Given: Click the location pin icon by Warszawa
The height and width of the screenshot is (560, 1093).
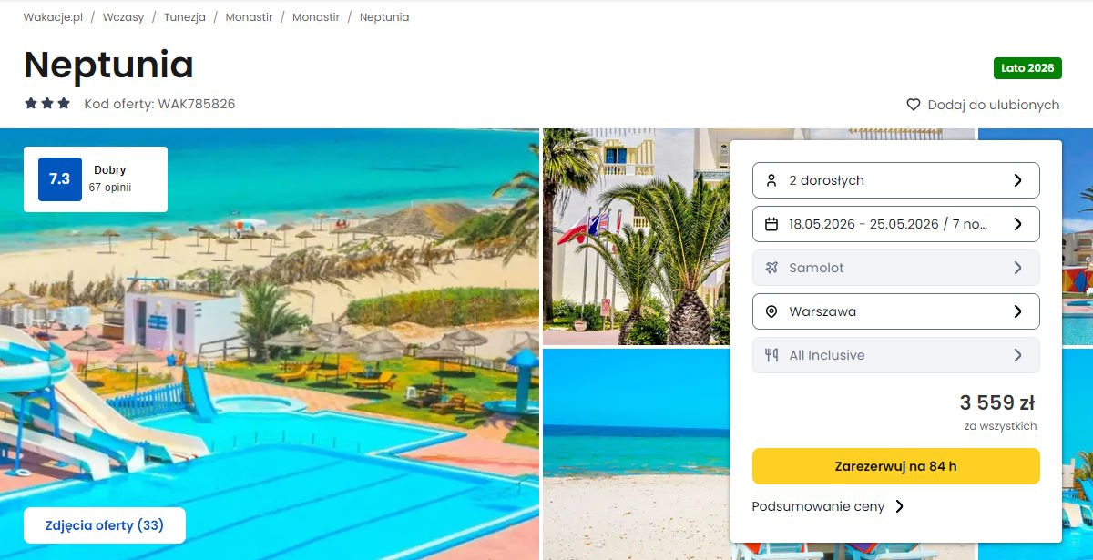Looking at the screenshot, I should 771,311.
